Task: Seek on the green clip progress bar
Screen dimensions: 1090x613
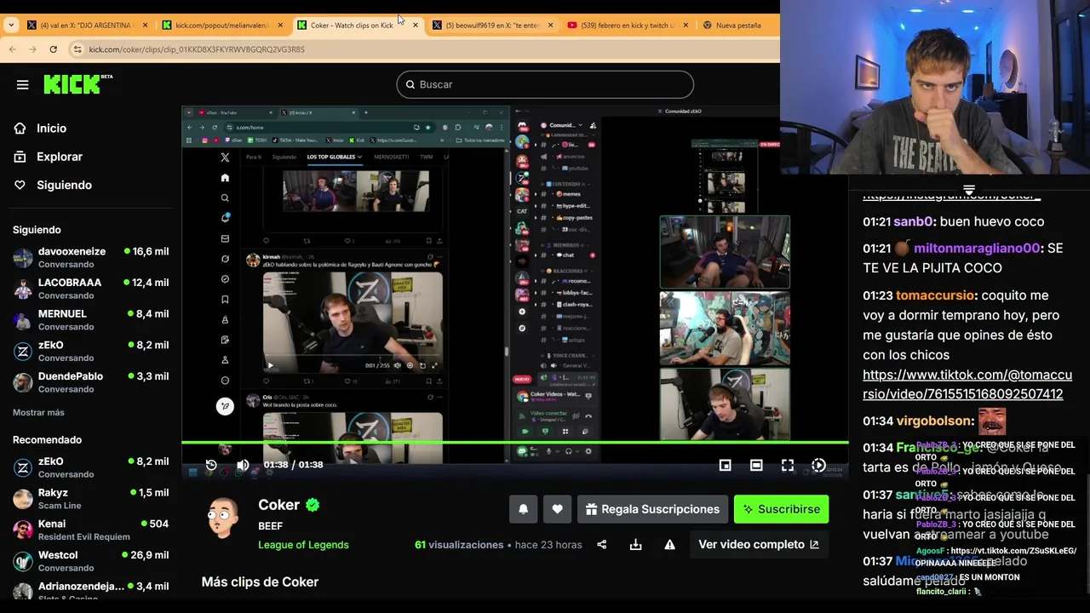Action: pyautogui.click(x=515, y=442)
